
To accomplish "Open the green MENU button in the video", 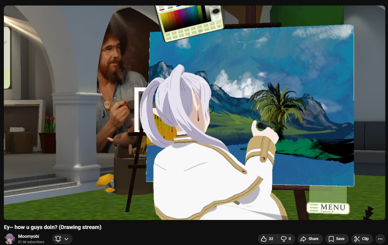I will coord(328,208).
